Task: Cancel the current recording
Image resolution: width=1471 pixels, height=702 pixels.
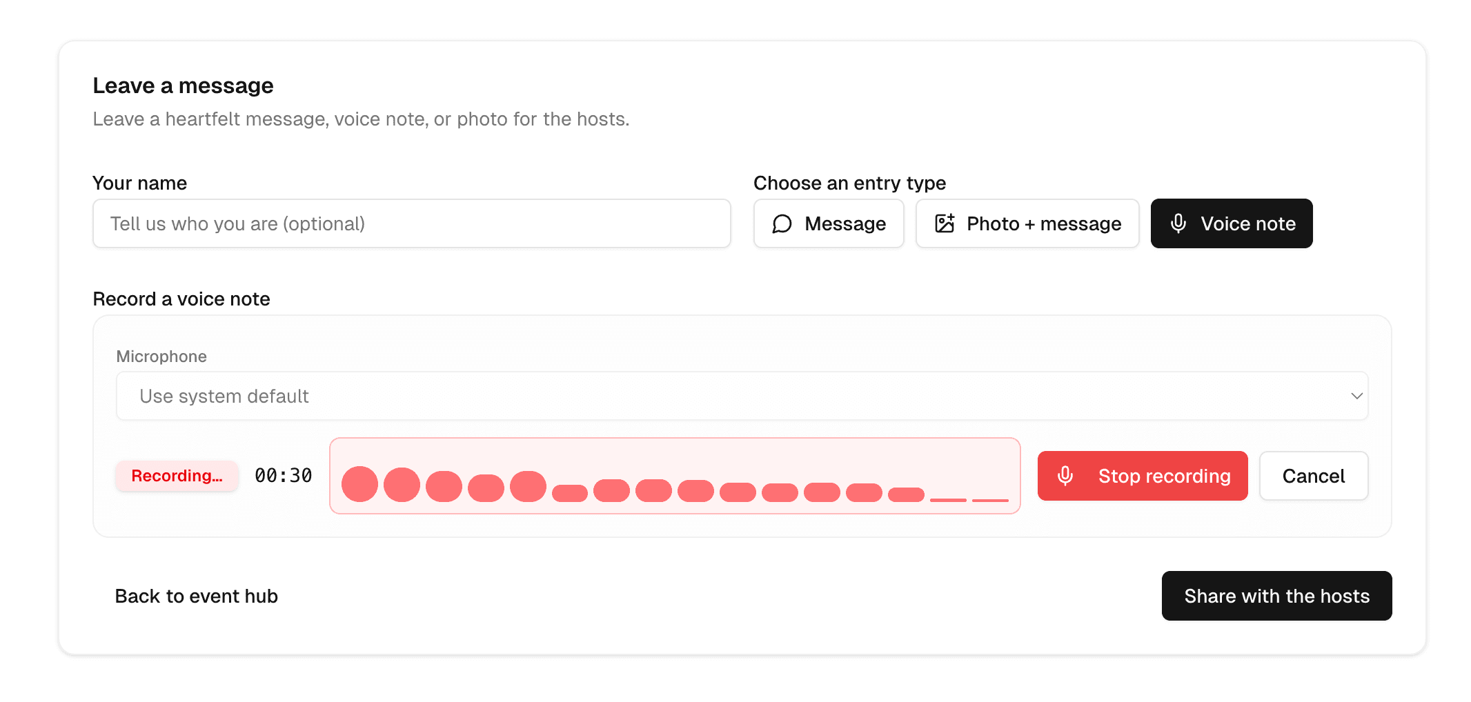Action: click(x=1313, y=476)
